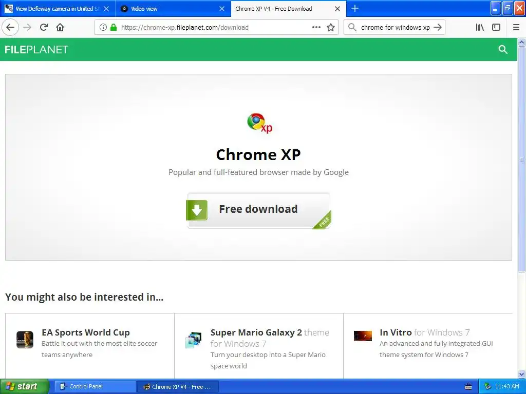Click the green padlock security icon
Viewport: 526px width, 394px height.
point(114,28)
